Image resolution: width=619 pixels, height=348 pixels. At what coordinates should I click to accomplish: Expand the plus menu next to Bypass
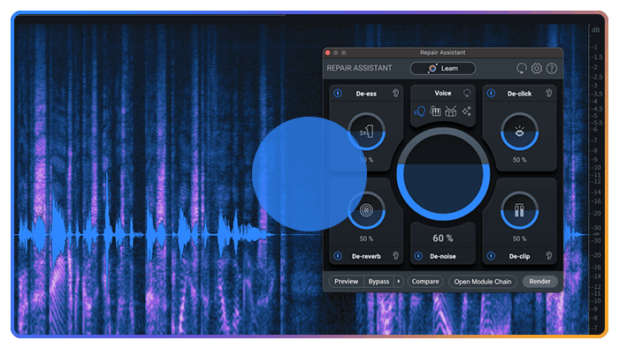click(398, 282)
